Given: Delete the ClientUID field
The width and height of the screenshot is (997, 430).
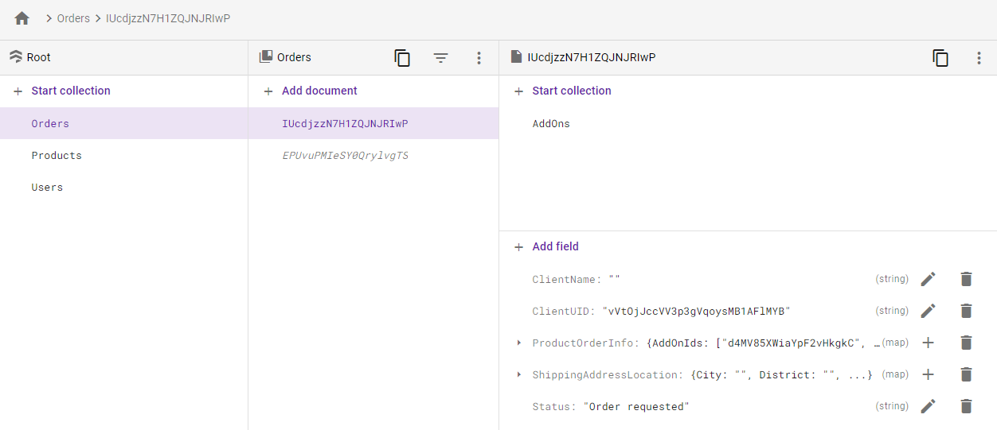Looking at the screenshot, I should coord(966,311).
